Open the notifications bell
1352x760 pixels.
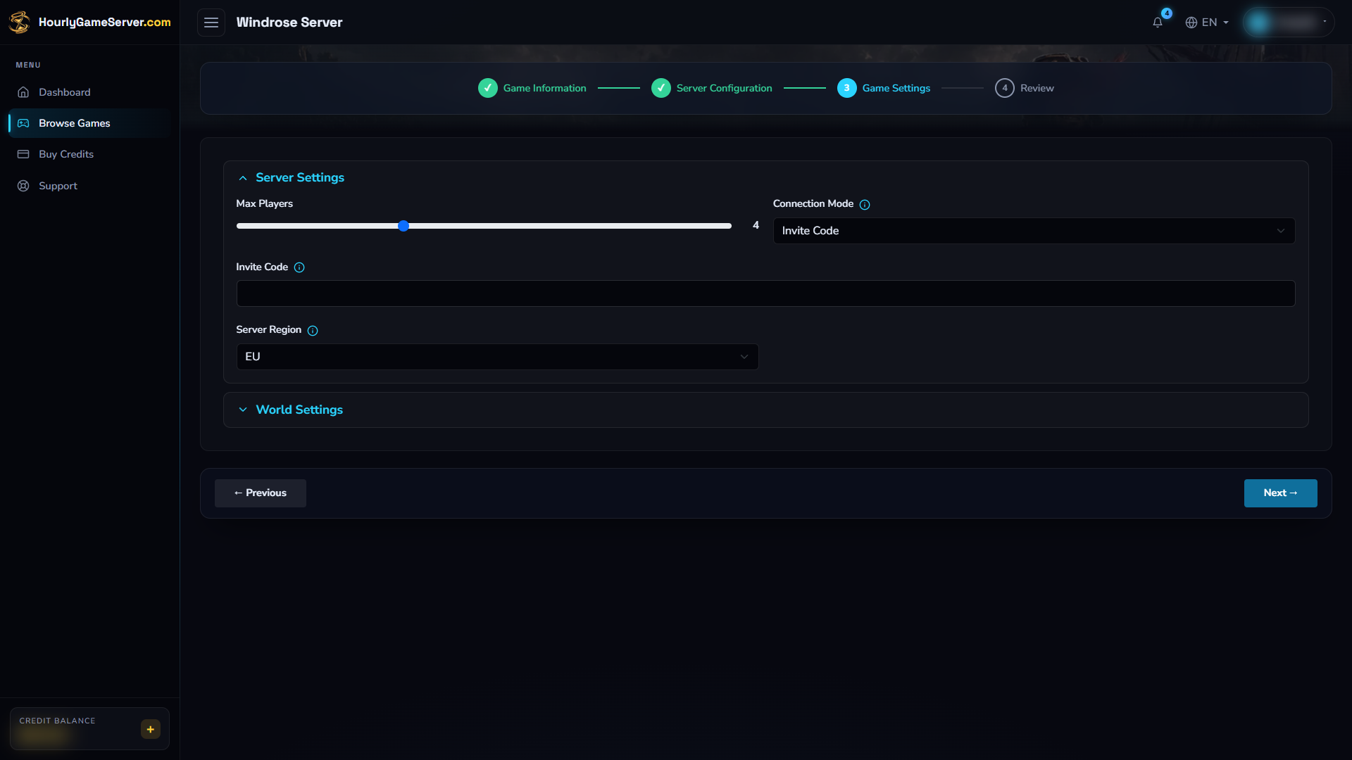click(x=1157, y=23)
